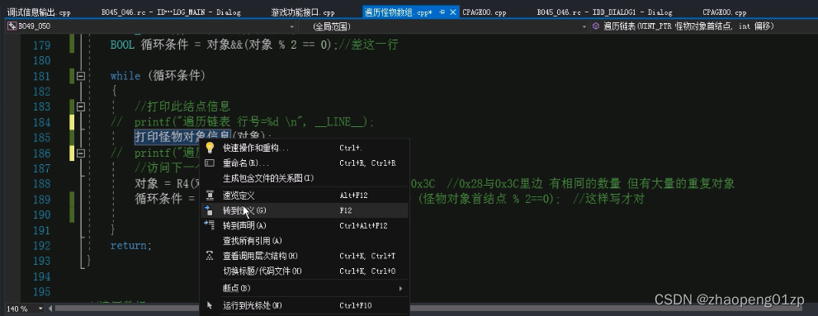Click the call hierarchy icon beside 查看调用层次结构
This screenshot has width=818, height=316.
210,256
